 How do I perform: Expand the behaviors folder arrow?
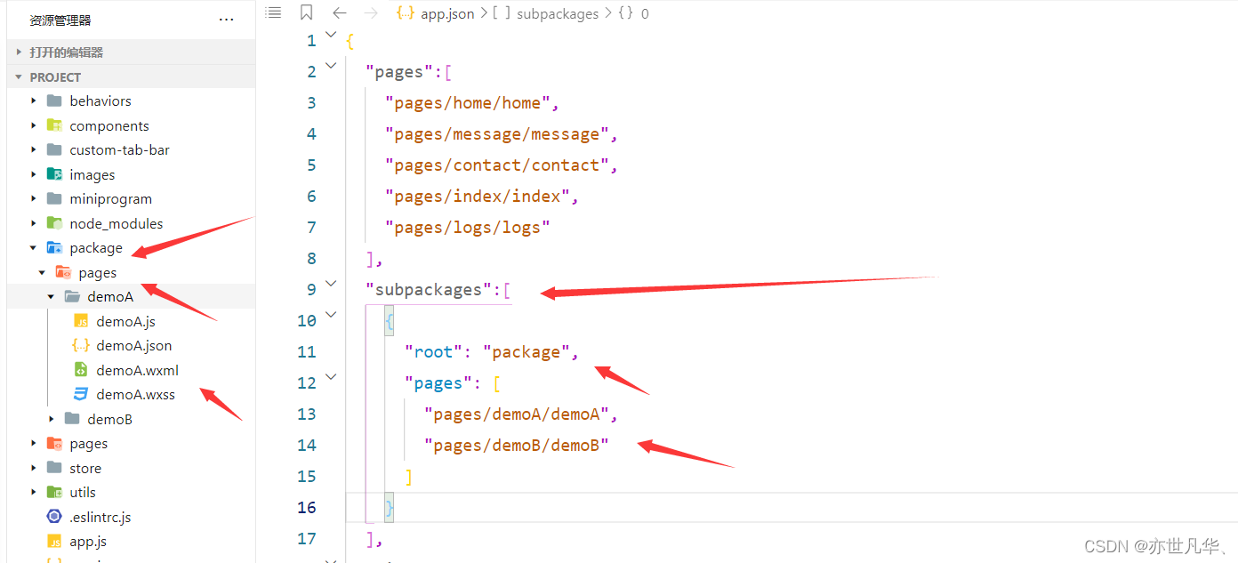(x=34, y=101)
